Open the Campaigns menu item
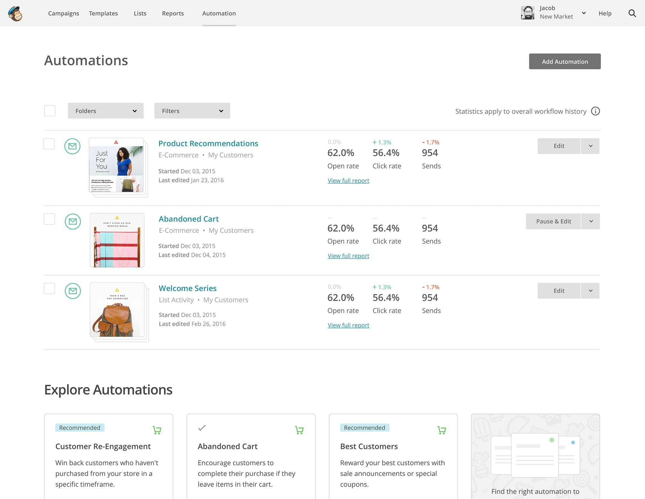The image size is (645, 499). 63,13
